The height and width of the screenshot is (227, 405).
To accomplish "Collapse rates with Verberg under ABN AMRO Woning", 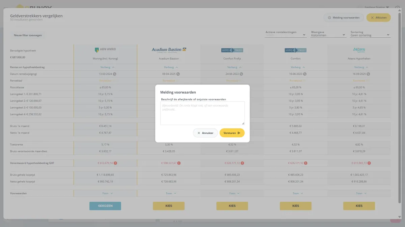I will point(107,67).
